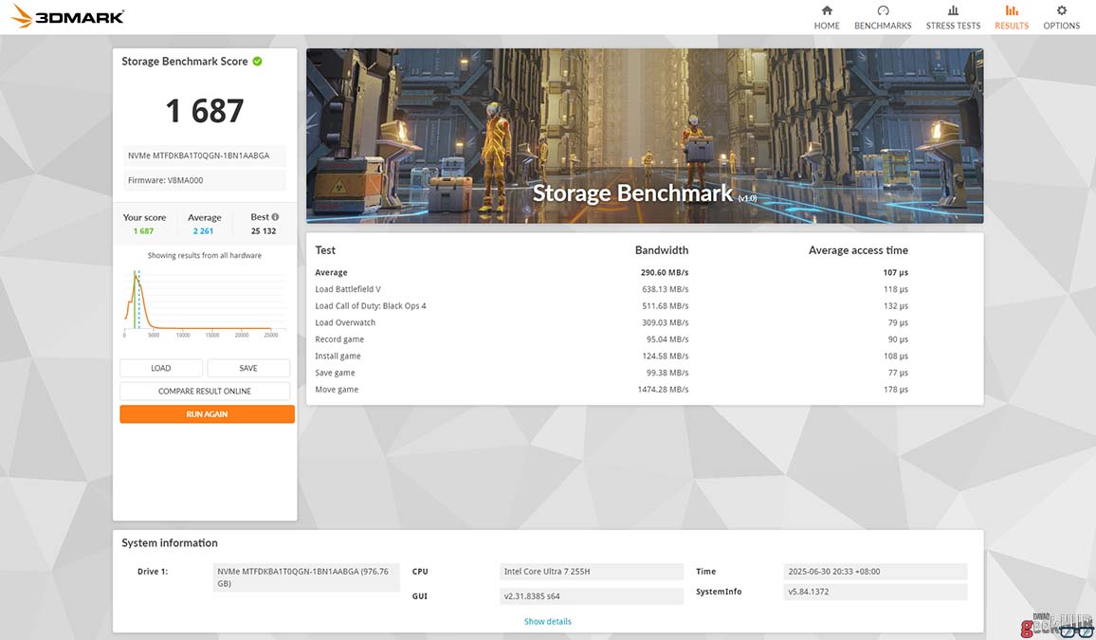
Task: Click the green validation checkmark icon
Action: point(257,62)
